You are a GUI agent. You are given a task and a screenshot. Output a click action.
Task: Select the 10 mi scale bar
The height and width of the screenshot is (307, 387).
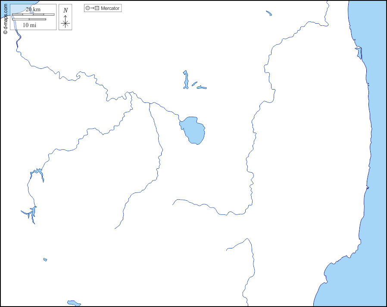(29, 19)
